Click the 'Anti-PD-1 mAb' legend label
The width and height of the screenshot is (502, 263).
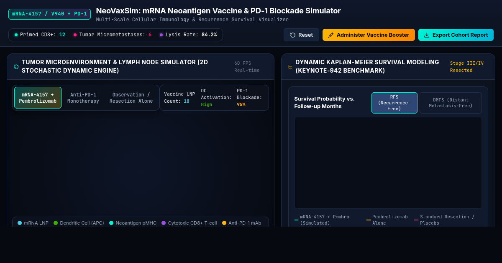[245, 223]
